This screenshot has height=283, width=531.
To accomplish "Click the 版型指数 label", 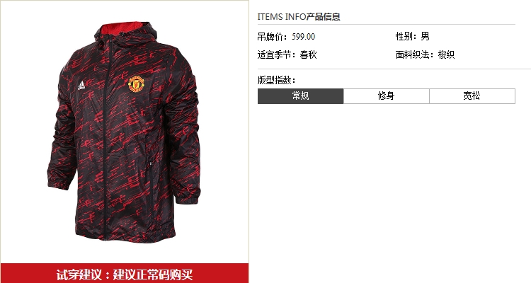I will 276,80.
